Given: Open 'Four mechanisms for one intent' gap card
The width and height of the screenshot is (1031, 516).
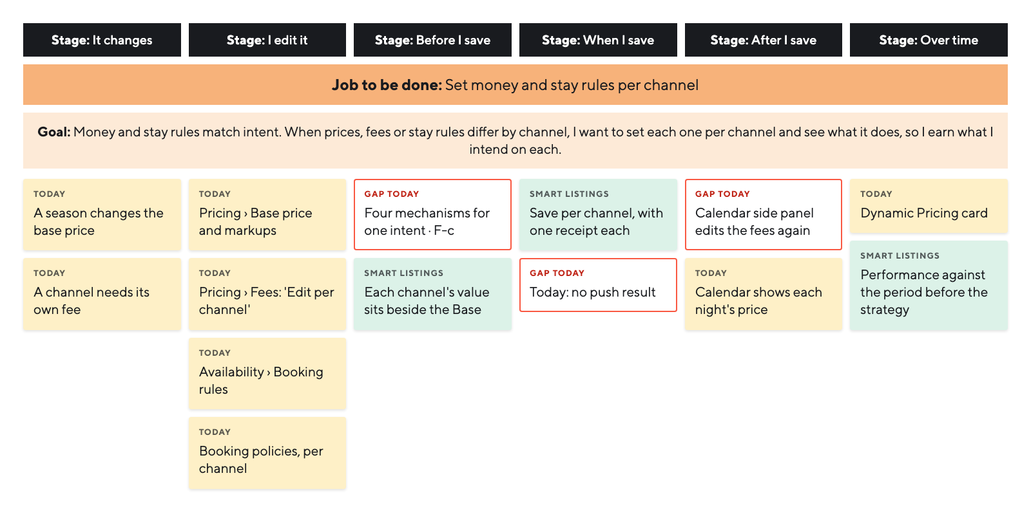Looking at the screenshot, I should (x=432, y=214).
